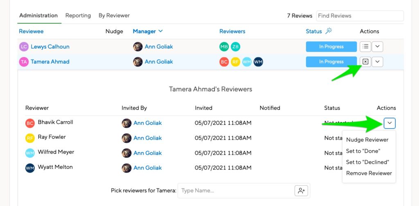Focus the Find Reviews search field
The width and height of the screenshot is (419, 206).
click(360, 16)
